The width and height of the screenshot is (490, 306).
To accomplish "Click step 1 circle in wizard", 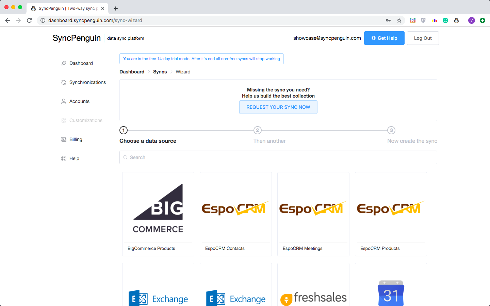I will (124, 130).
